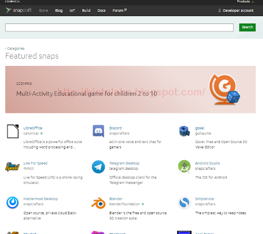Open the goxel app icon

point(185,131)
